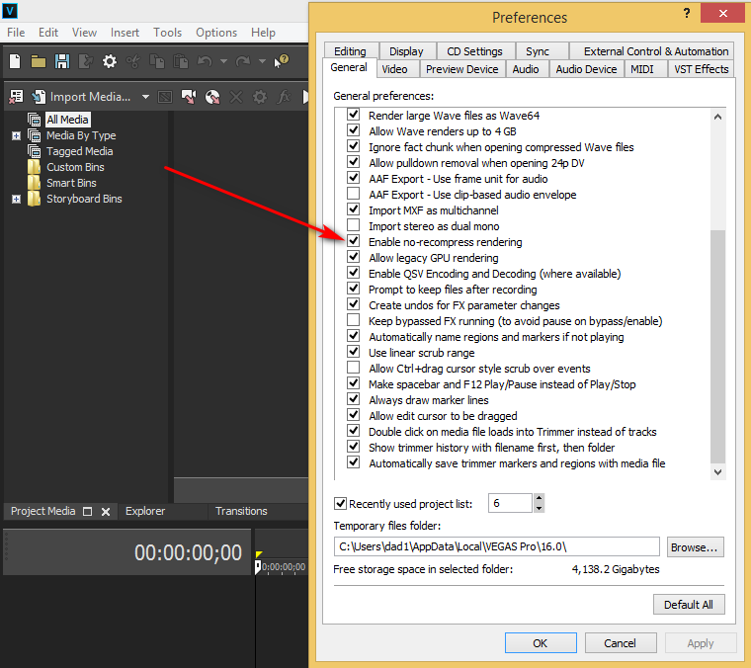Viewport: 751px width, 668px height.
Task: Close the Project Media panel with X
Action: pyautogui.click(x=106, y=512)
